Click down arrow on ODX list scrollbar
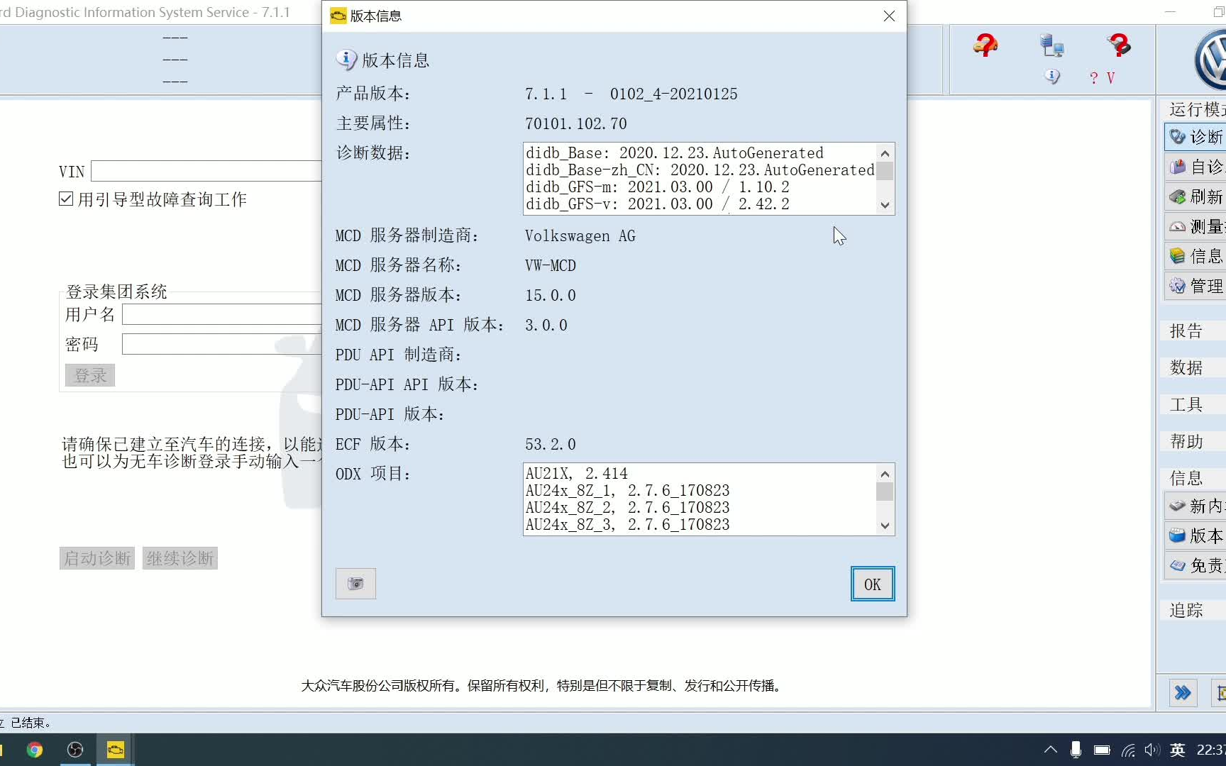 click(884, 526)
